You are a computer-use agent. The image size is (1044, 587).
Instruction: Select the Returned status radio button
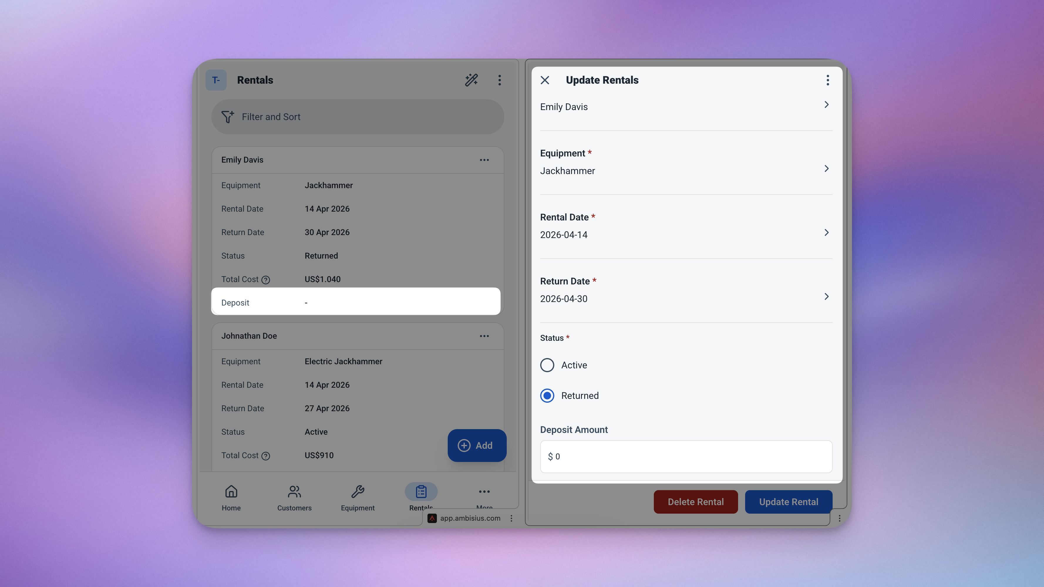pyautogui.click(x=547, y=395)
